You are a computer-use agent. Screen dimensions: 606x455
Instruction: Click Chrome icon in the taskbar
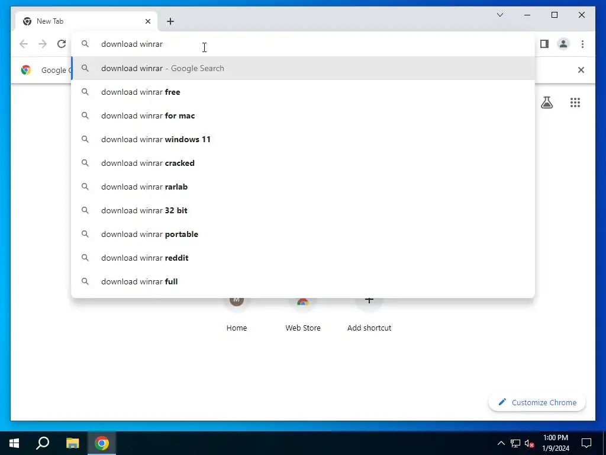click(102, 443)
